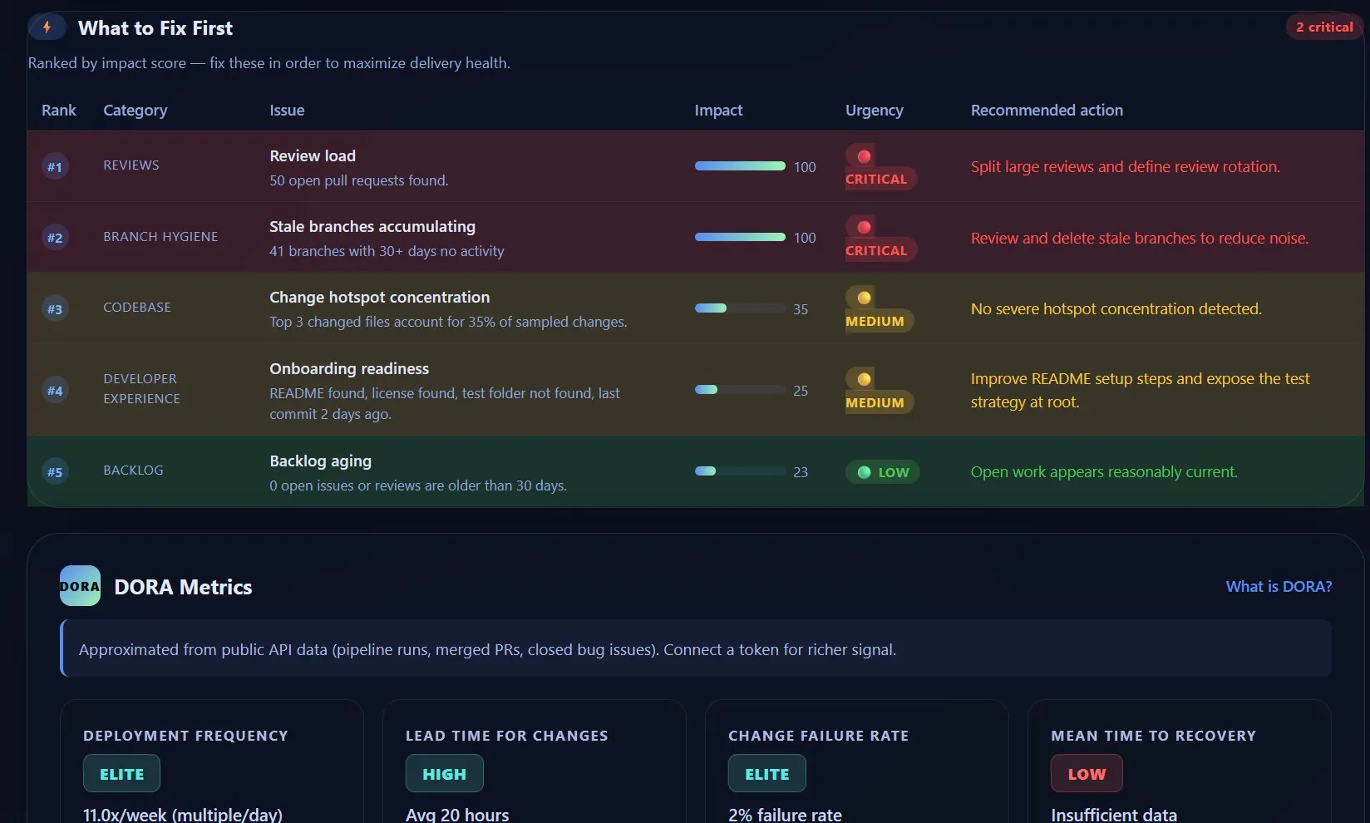Click the DEVELOPER EXPERIENCE category cell

(141, 388)
